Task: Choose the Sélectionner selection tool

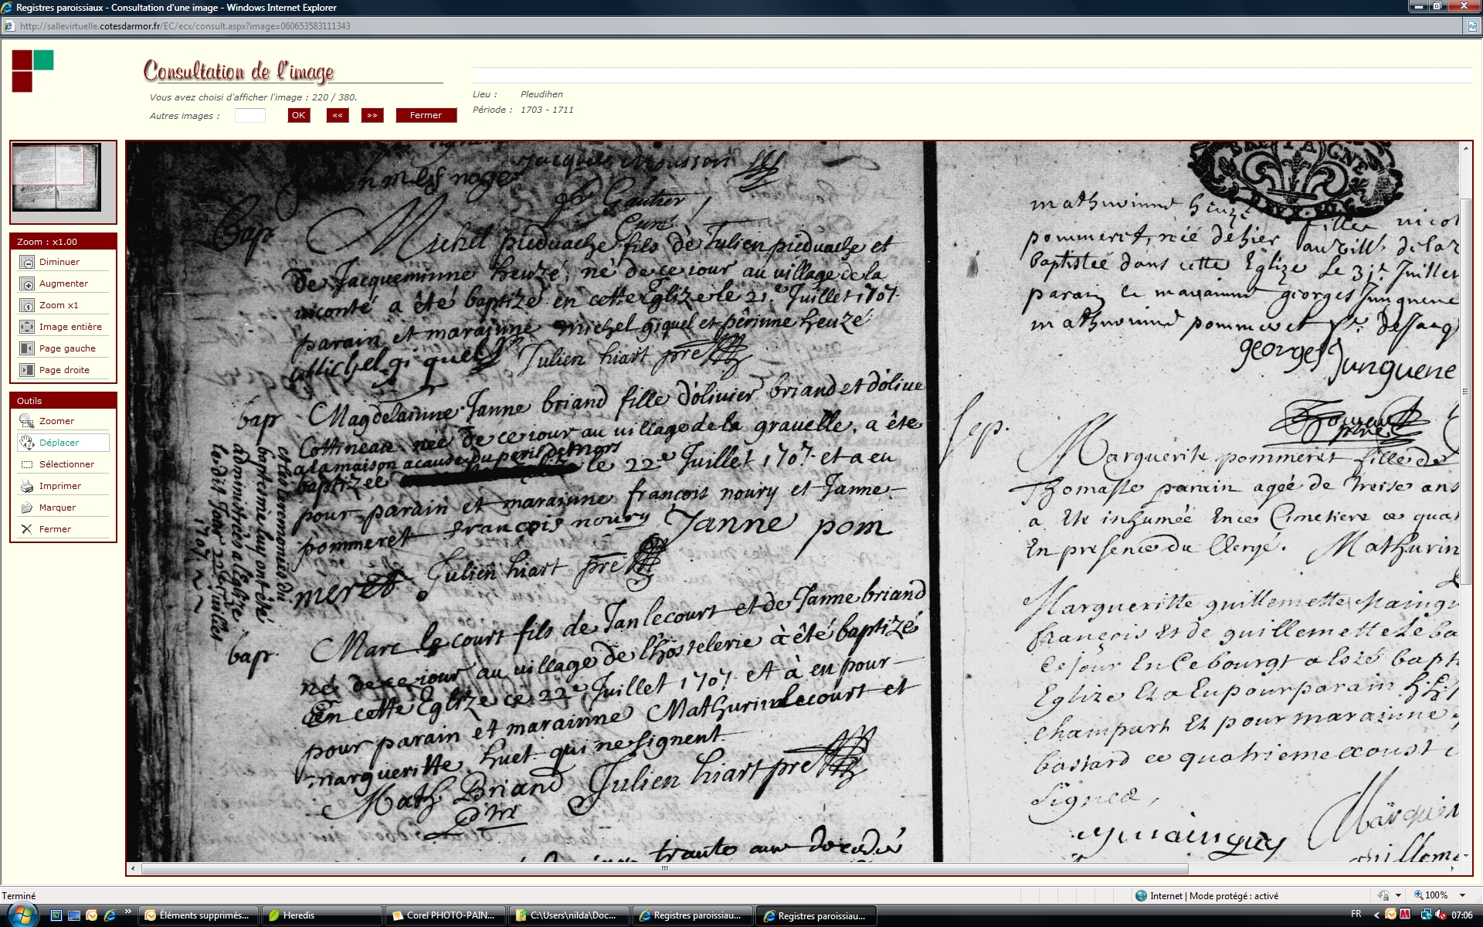Action: click(x=27, y=465)
